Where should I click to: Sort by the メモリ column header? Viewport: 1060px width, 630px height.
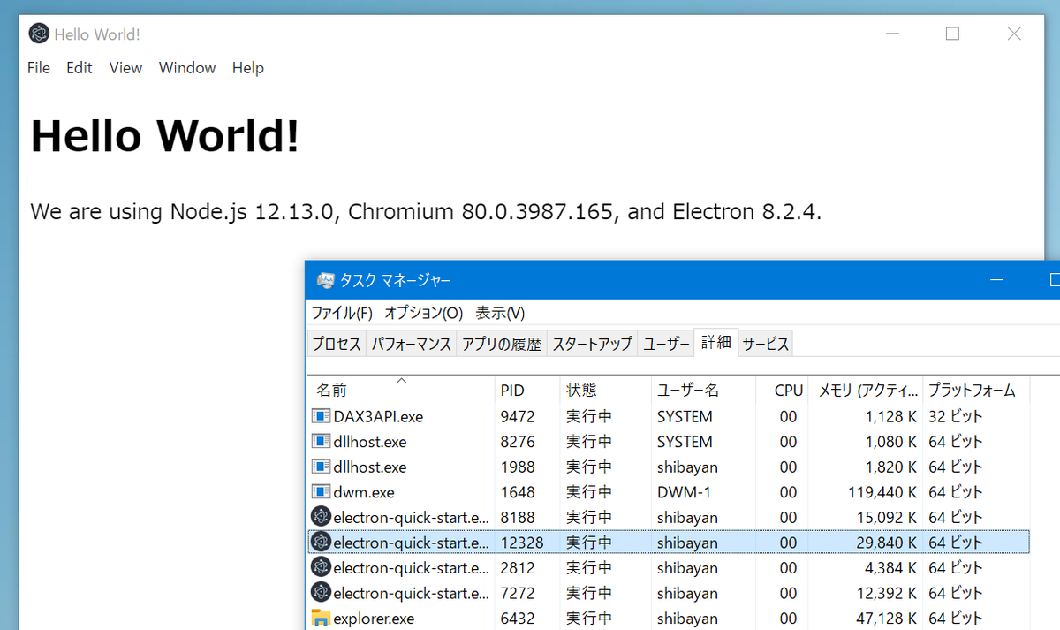tap(866, 390)
